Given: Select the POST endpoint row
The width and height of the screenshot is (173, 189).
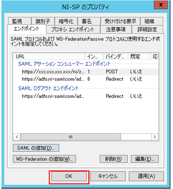Looking at the screenshot, I should (x=90, y=72).
